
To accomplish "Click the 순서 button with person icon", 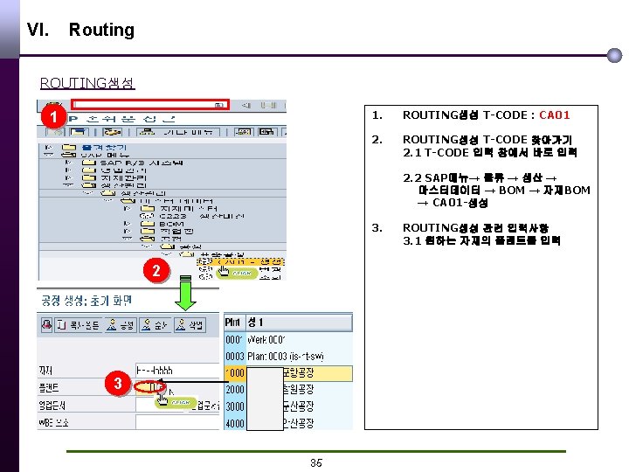I will tap(156, 324).
